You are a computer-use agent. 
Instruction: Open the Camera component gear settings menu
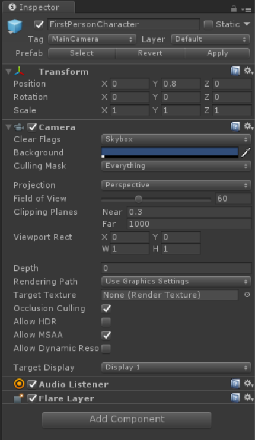(x=248, y=126)
